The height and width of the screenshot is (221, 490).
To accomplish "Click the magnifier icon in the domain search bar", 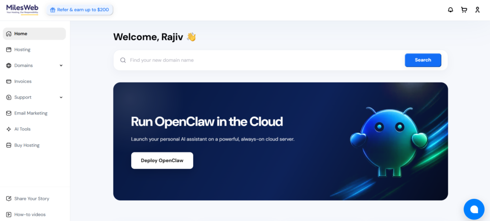I will pyautogui.click(x=123, y=60).
